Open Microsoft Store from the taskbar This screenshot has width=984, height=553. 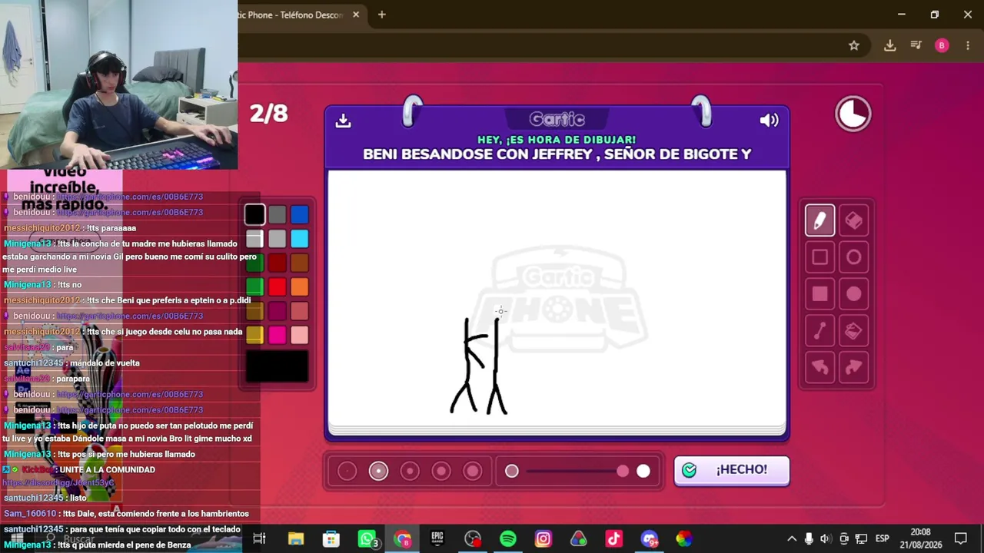click(x=331, y=539)
